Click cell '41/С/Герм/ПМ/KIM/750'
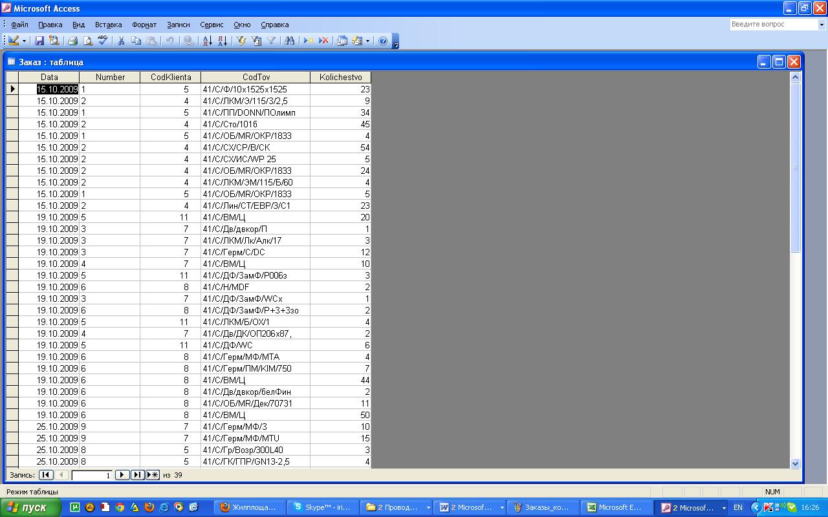 [256, 368]
